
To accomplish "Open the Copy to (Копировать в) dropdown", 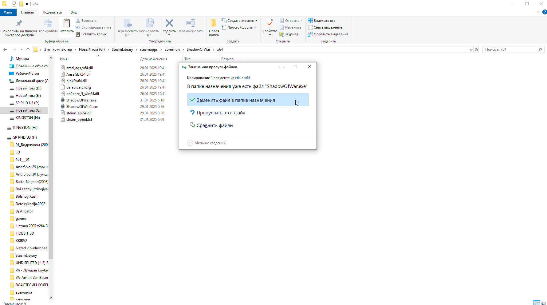I will click(149, 28).
